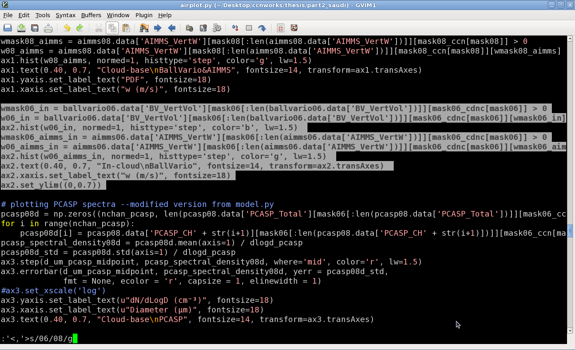Save the current Vim session
Image resolution: width=575 pixels, height=350 pixels.
(x=203, y=28)
